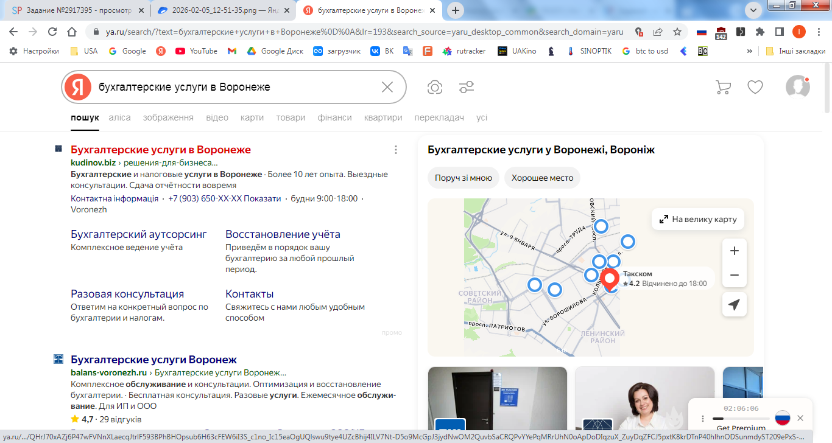Open the Yandex user profile avatar
This screenshot has width=832, height=443.
(798, 87)
